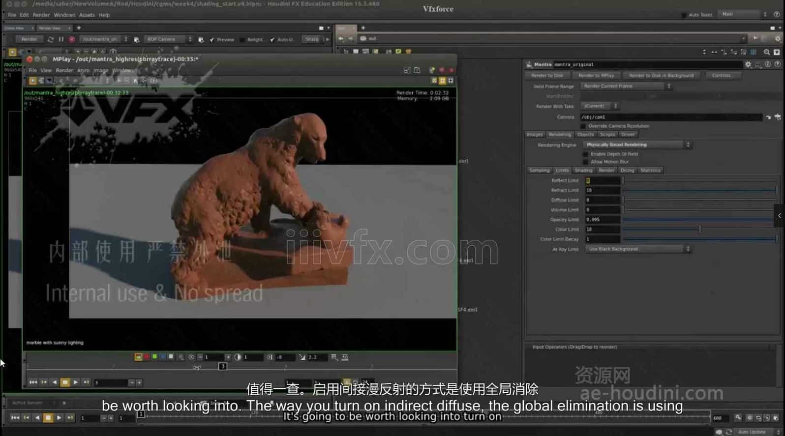Expand the At Ray Limit dropdown
Image resolution: width=785 pixels, height=436 pixels.
[x=637, y=249]
